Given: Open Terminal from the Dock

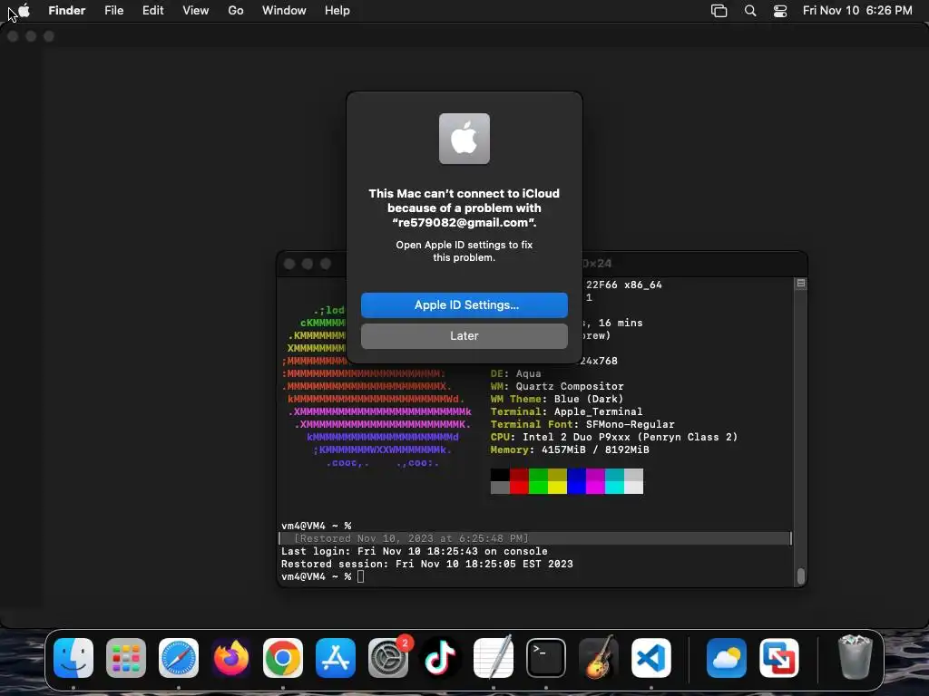Looking at the screenshot, I should (x=545, y=658).
